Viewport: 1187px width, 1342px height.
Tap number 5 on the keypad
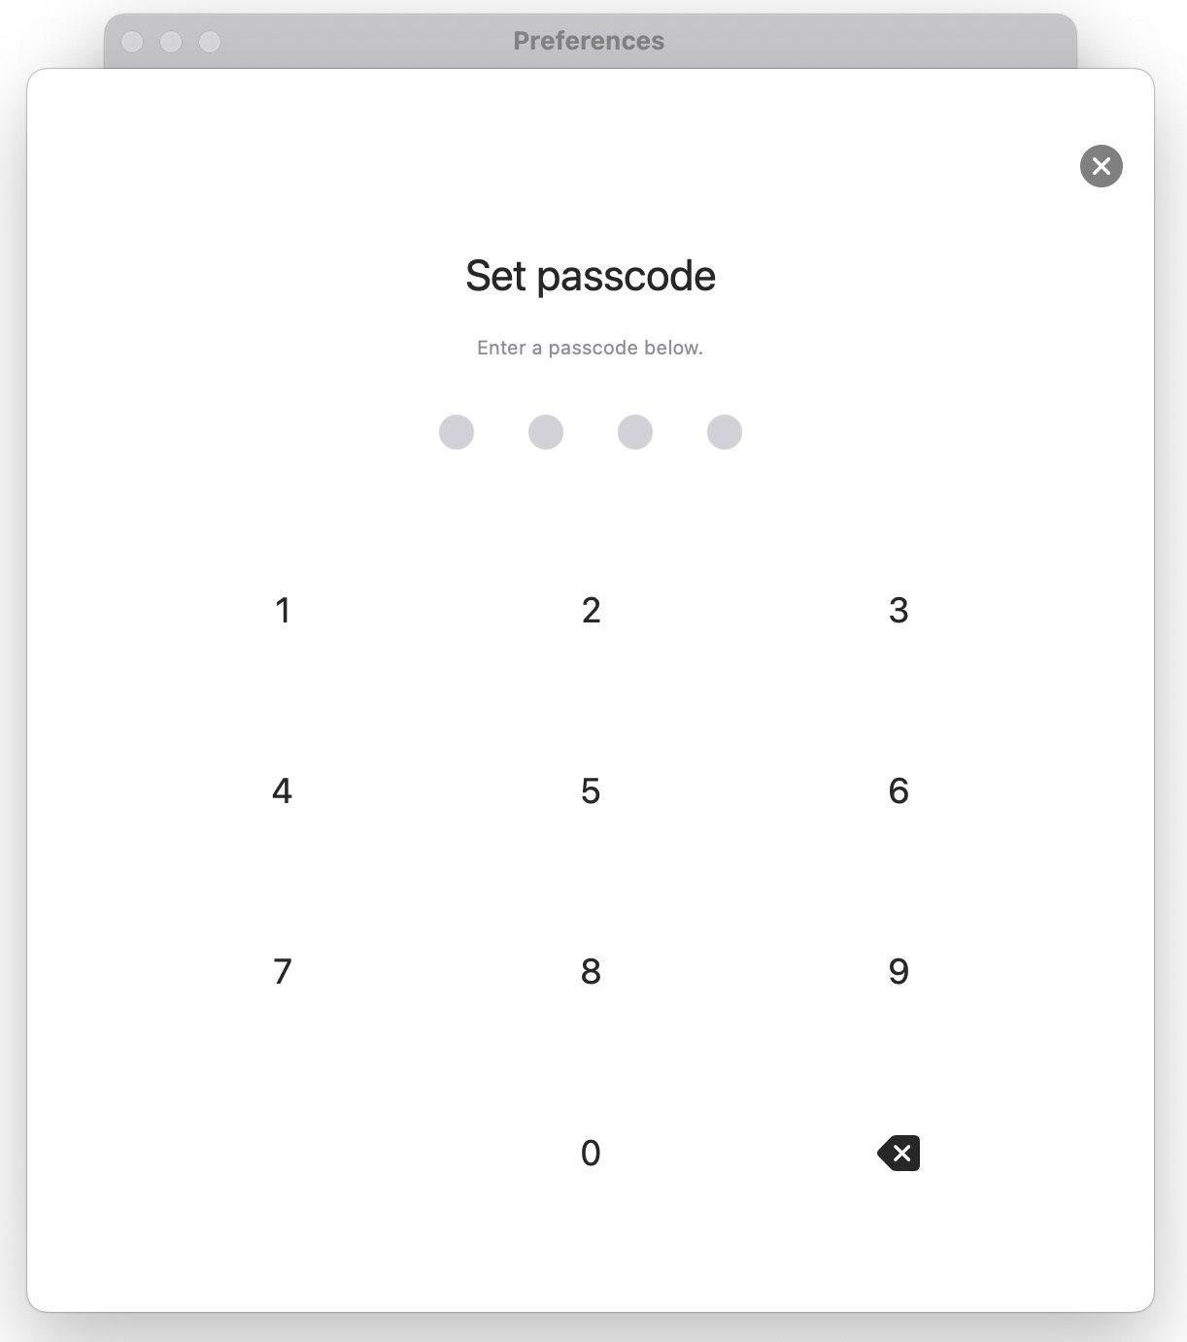[x=591, y=790]
